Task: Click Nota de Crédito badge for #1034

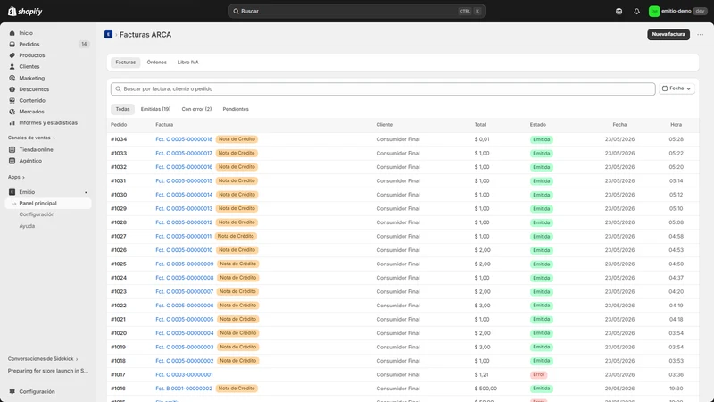Action: pyautogui.click(x=237, y=139)
